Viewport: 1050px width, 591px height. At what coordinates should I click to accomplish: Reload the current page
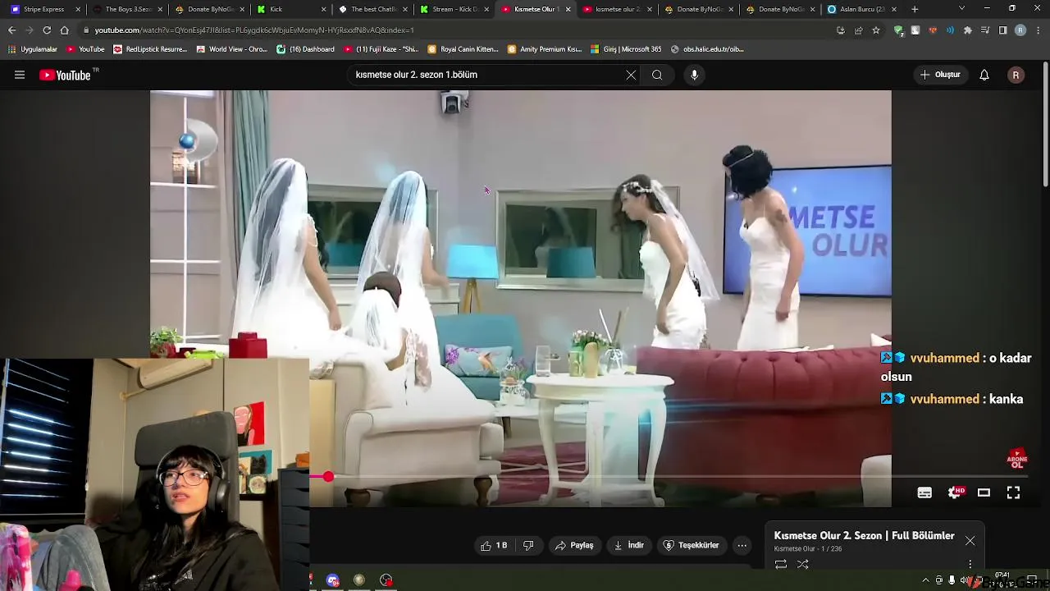pos(47,30)
